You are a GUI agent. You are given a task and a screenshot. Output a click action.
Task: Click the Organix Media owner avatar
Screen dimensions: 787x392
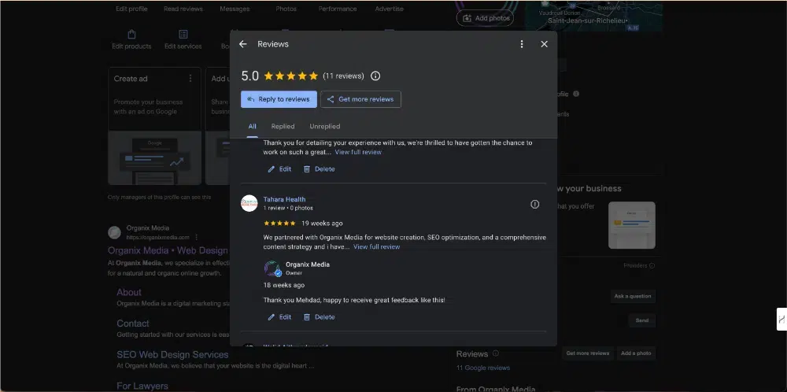(272, 268)
